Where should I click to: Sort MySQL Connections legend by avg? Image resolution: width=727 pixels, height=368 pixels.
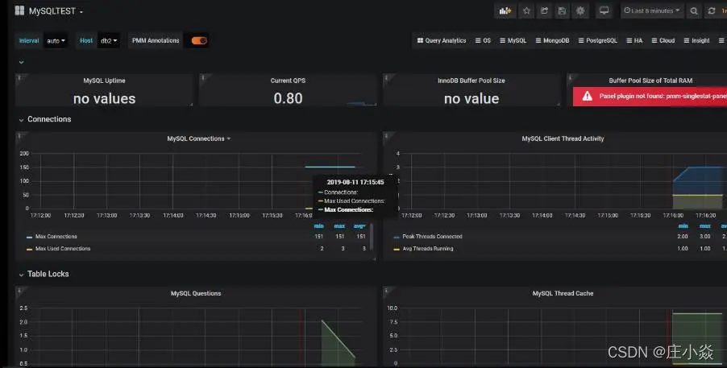359,226
